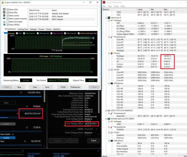Screen dimensions: 187x157
Task: Click the HGST hard drive icon
Action: click(109, 110)
